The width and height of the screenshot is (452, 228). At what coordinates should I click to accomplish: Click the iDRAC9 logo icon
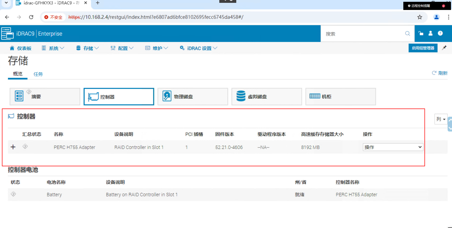[x=7, y=33]
